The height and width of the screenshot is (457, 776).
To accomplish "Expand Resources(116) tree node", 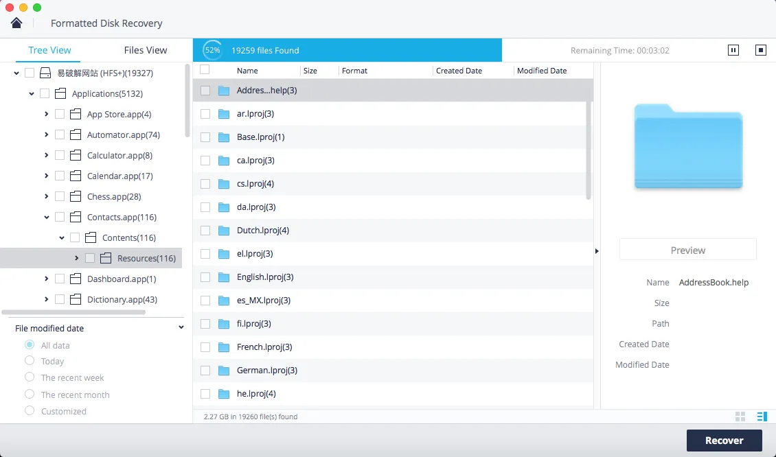I will tap(77, 258).
